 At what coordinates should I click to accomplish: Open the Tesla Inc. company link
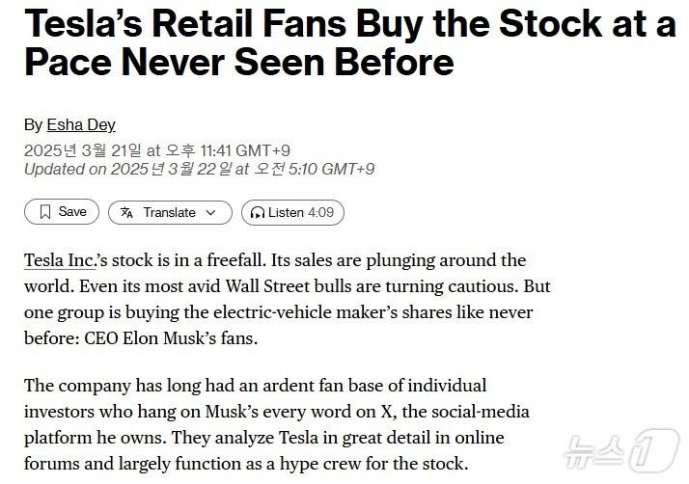coord(60,261)
